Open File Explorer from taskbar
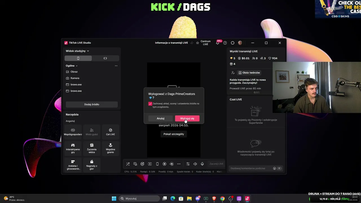Image resolution: width=361 pixels, height=203 pixels. (189, 198)
